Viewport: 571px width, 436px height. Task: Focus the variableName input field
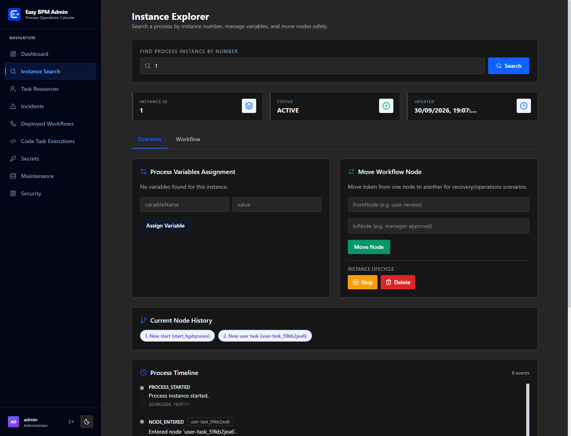click(184, 205)
